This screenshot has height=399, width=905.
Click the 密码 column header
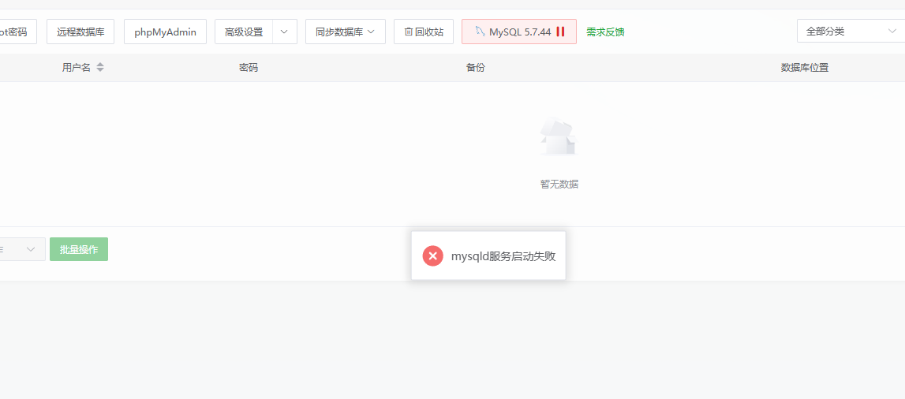pyautogui.click(x=249, y=68)
